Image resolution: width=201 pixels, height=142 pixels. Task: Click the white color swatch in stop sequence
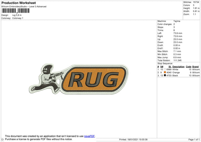click(x=165, y=69)
